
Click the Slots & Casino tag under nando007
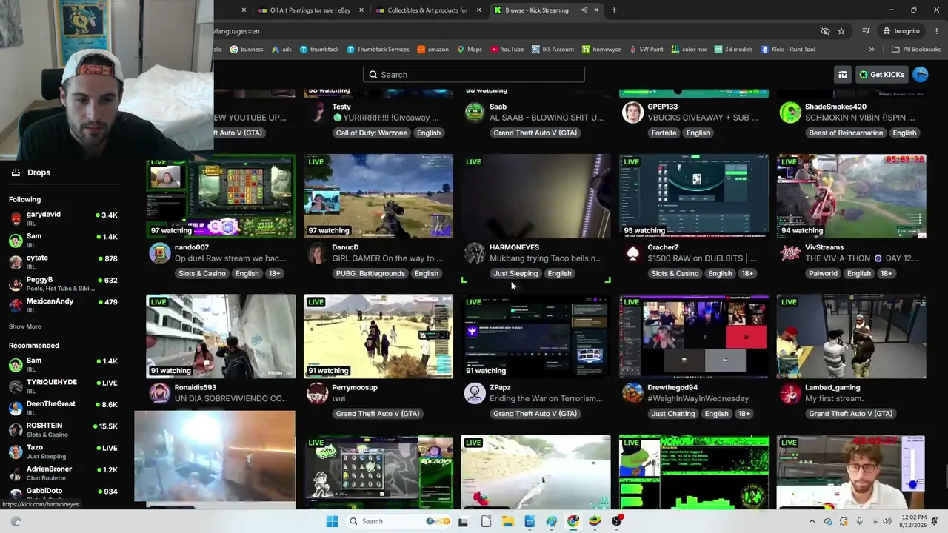(x=202, y=274)
